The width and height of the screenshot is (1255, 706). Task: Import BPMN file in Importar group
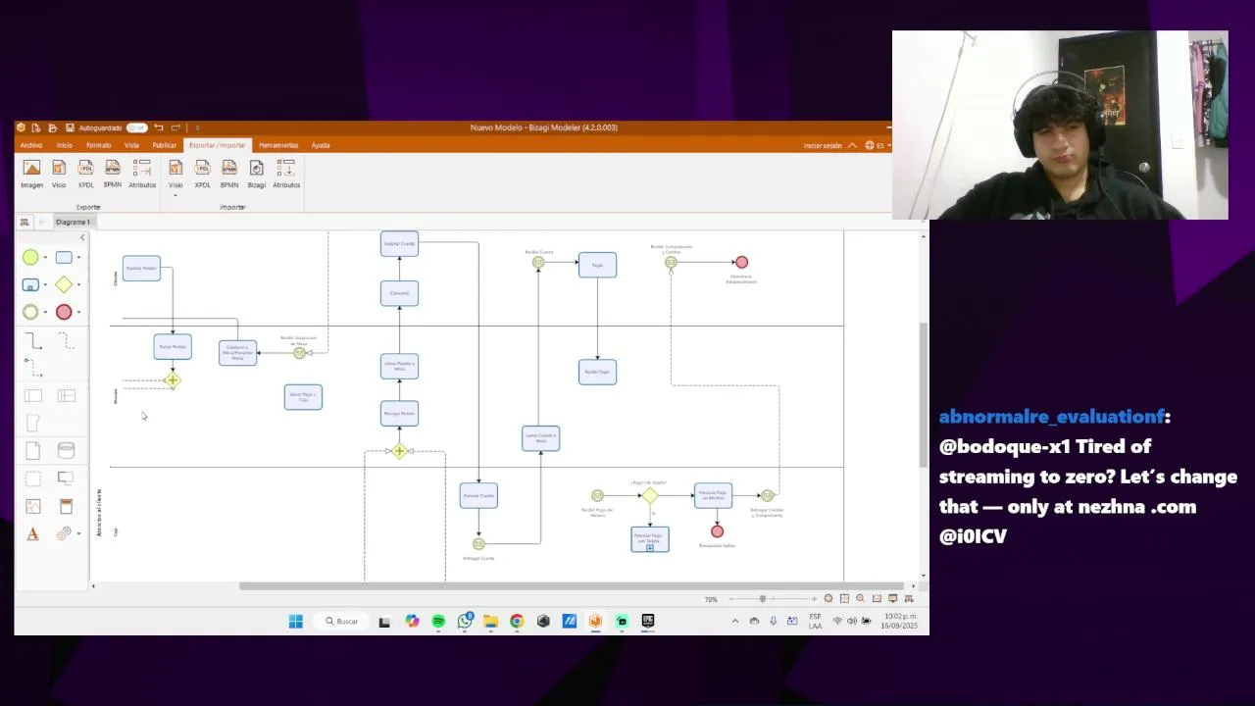(229, 174)
